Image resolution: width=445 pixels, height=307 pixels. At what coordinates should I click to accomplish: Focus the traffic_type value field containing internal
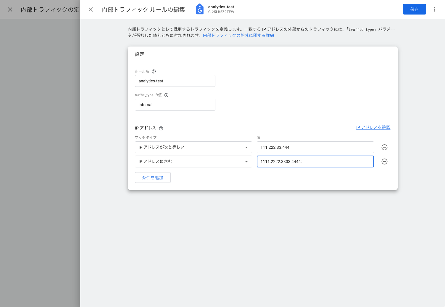pyautogui.click(x=175, y=104)
